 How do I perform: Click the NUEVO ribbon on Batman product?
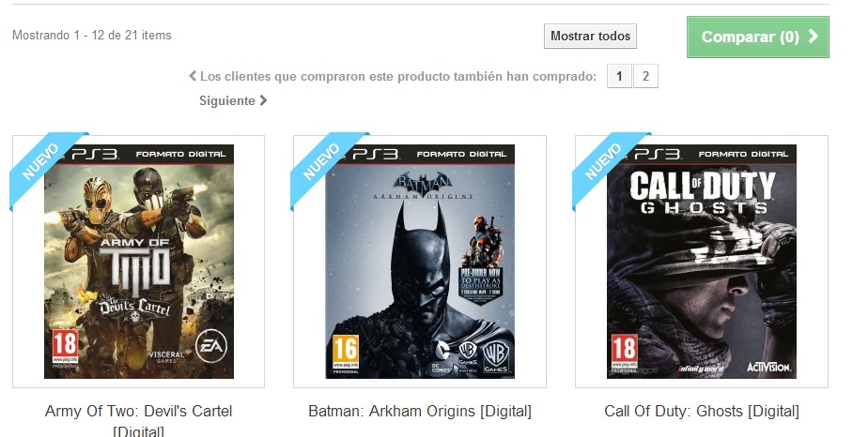tap(325, 166)
